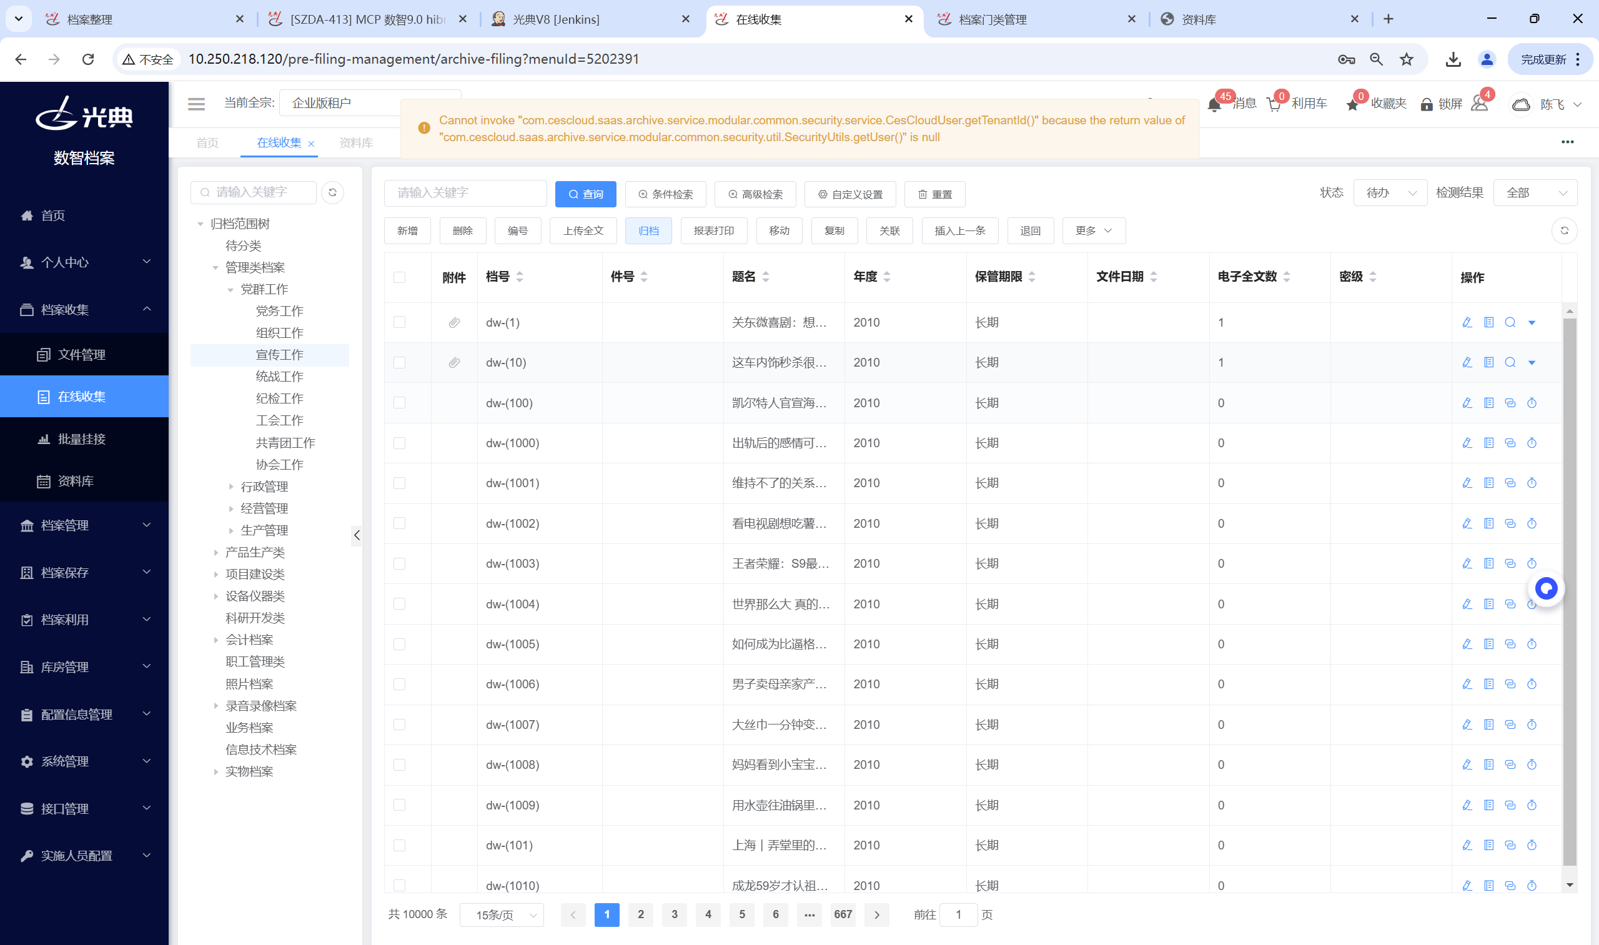This screenshot has width=1599, height=945.
Task: Click the copy icon in row dw-(100)
Action: (1510, 403)
